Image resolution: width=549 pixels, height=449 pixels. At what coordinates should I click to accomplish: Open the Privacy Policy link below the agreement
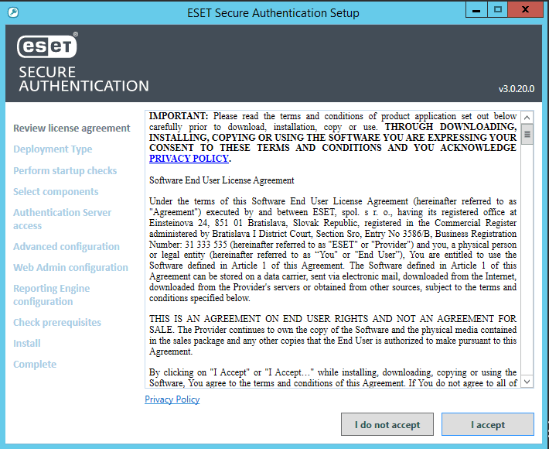point(172,399)
